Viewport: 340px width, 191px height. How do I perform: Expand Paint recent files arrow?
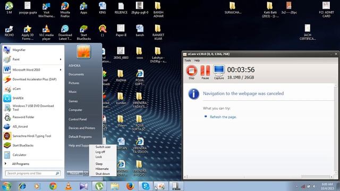(x=61, y=59)
